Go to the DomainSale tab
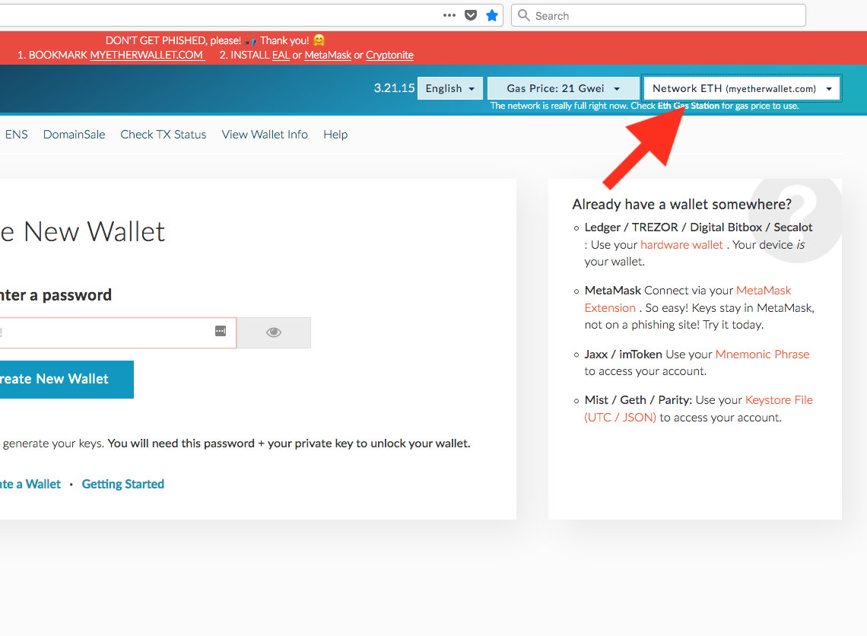 pyautogui.click(x=75, y=135)
